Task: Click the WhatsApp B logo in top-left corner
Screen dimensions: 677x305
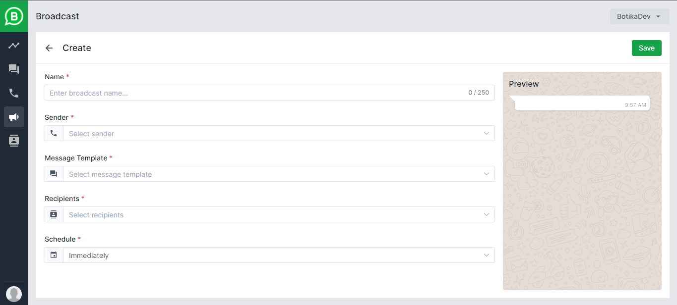Action: click(x=13, y=16)
